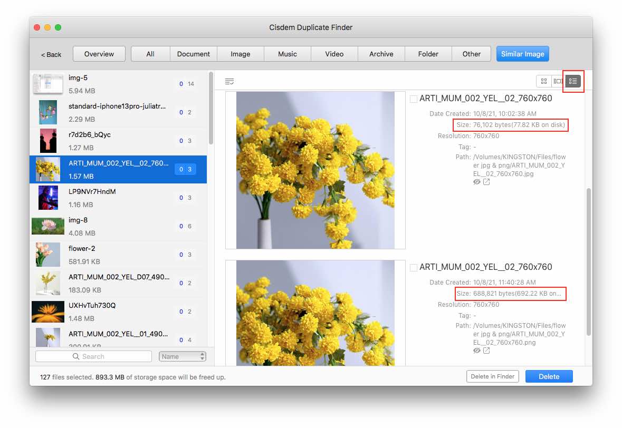
Task: Check the box next to the first ARTI_MUM_002 file
Action: (414, 99)
